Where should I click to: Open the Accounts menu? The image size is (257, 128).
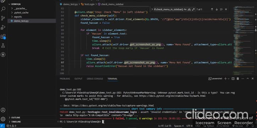3,110
